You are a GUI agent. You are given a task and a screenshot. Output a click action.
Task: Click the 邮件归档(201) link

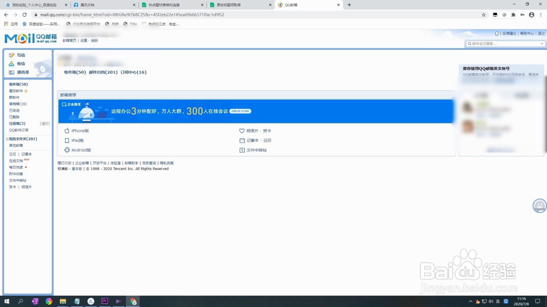[103, 72]
